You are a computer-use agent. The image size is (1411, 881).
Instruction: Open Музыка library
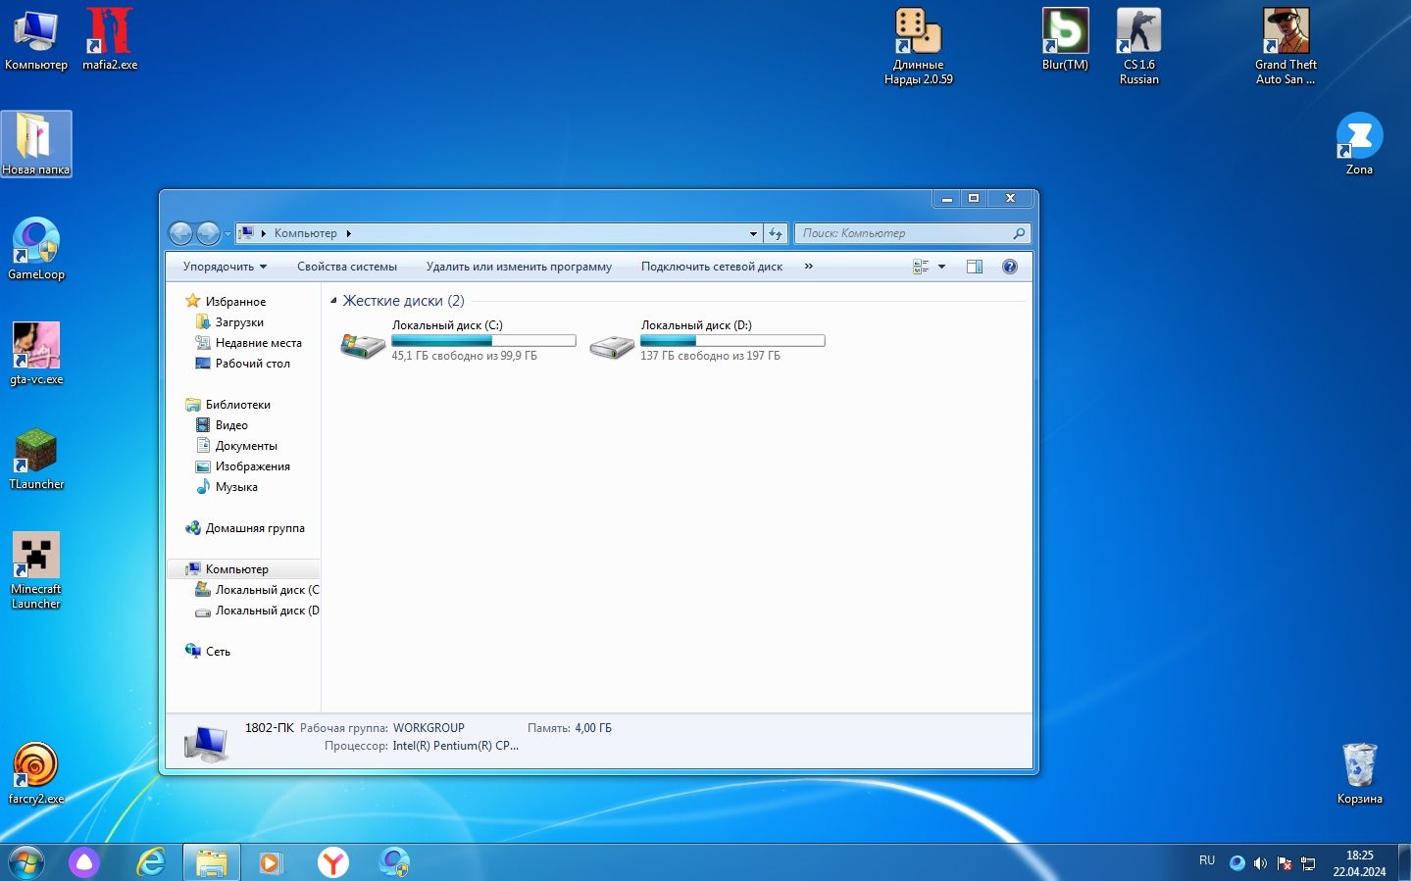click(x=236, y=487)
